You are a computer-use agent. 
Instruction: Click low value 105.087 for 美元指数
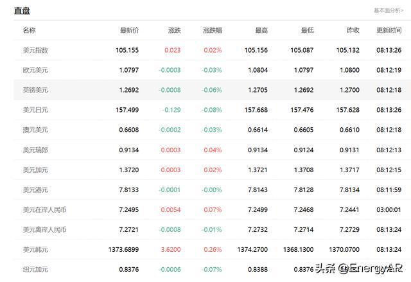pyautogui.click(x=302, y=50)
